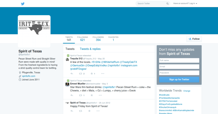Click the Spirit of Texas profile name heading

point(30,51)
